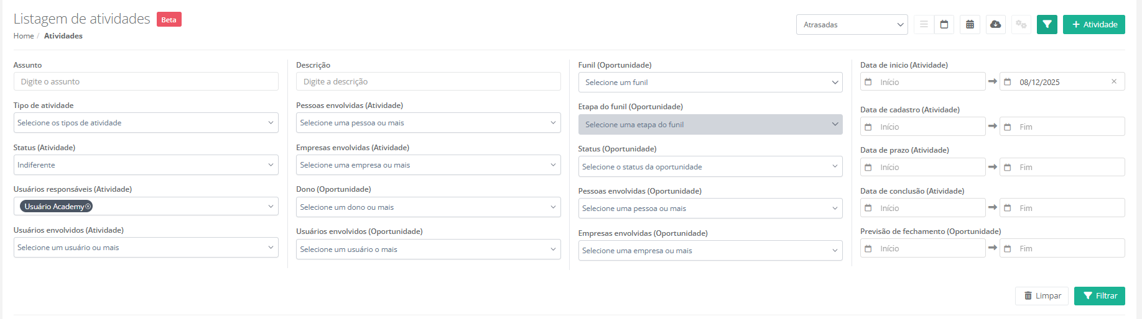Switch to single-day calendar view icon

944,25
